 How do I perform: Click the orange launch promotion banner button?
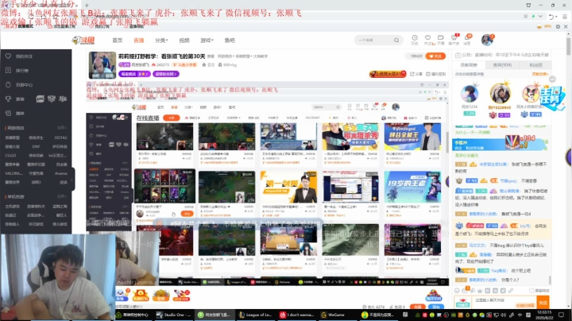388,74
